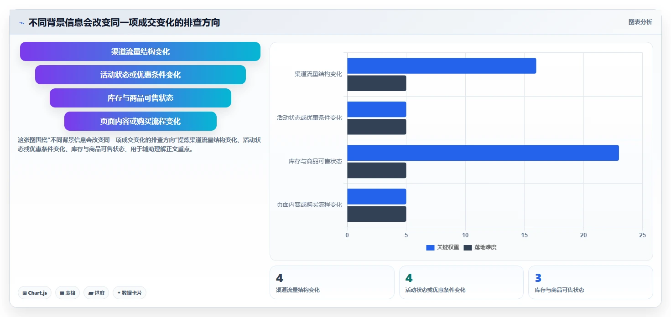671x317 pixels.
Task: Select the 渠道流量结构变化 funnel stage
Action: click(140, 51)
